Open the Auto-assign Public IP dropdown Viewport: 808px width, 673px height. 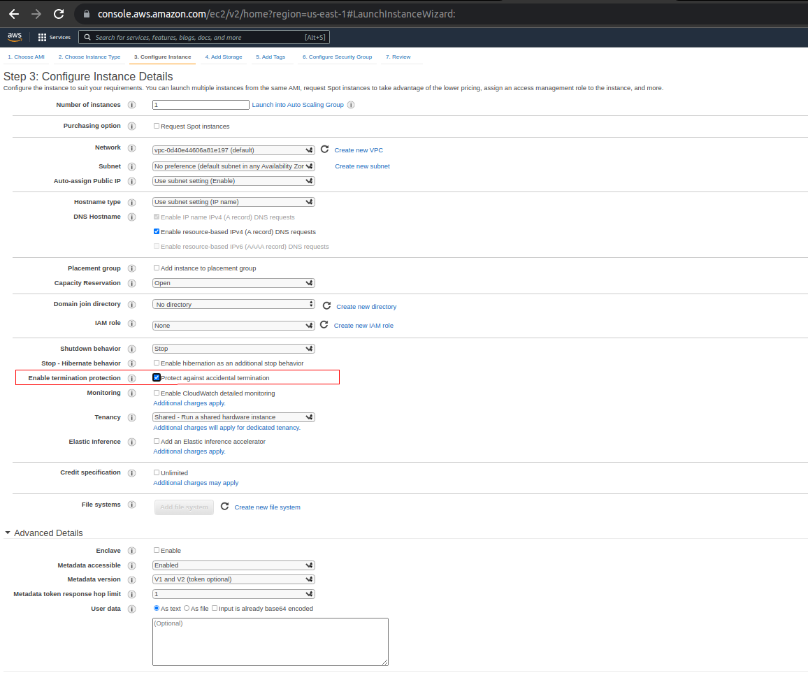pyautogui.click(x=233, y=181)
